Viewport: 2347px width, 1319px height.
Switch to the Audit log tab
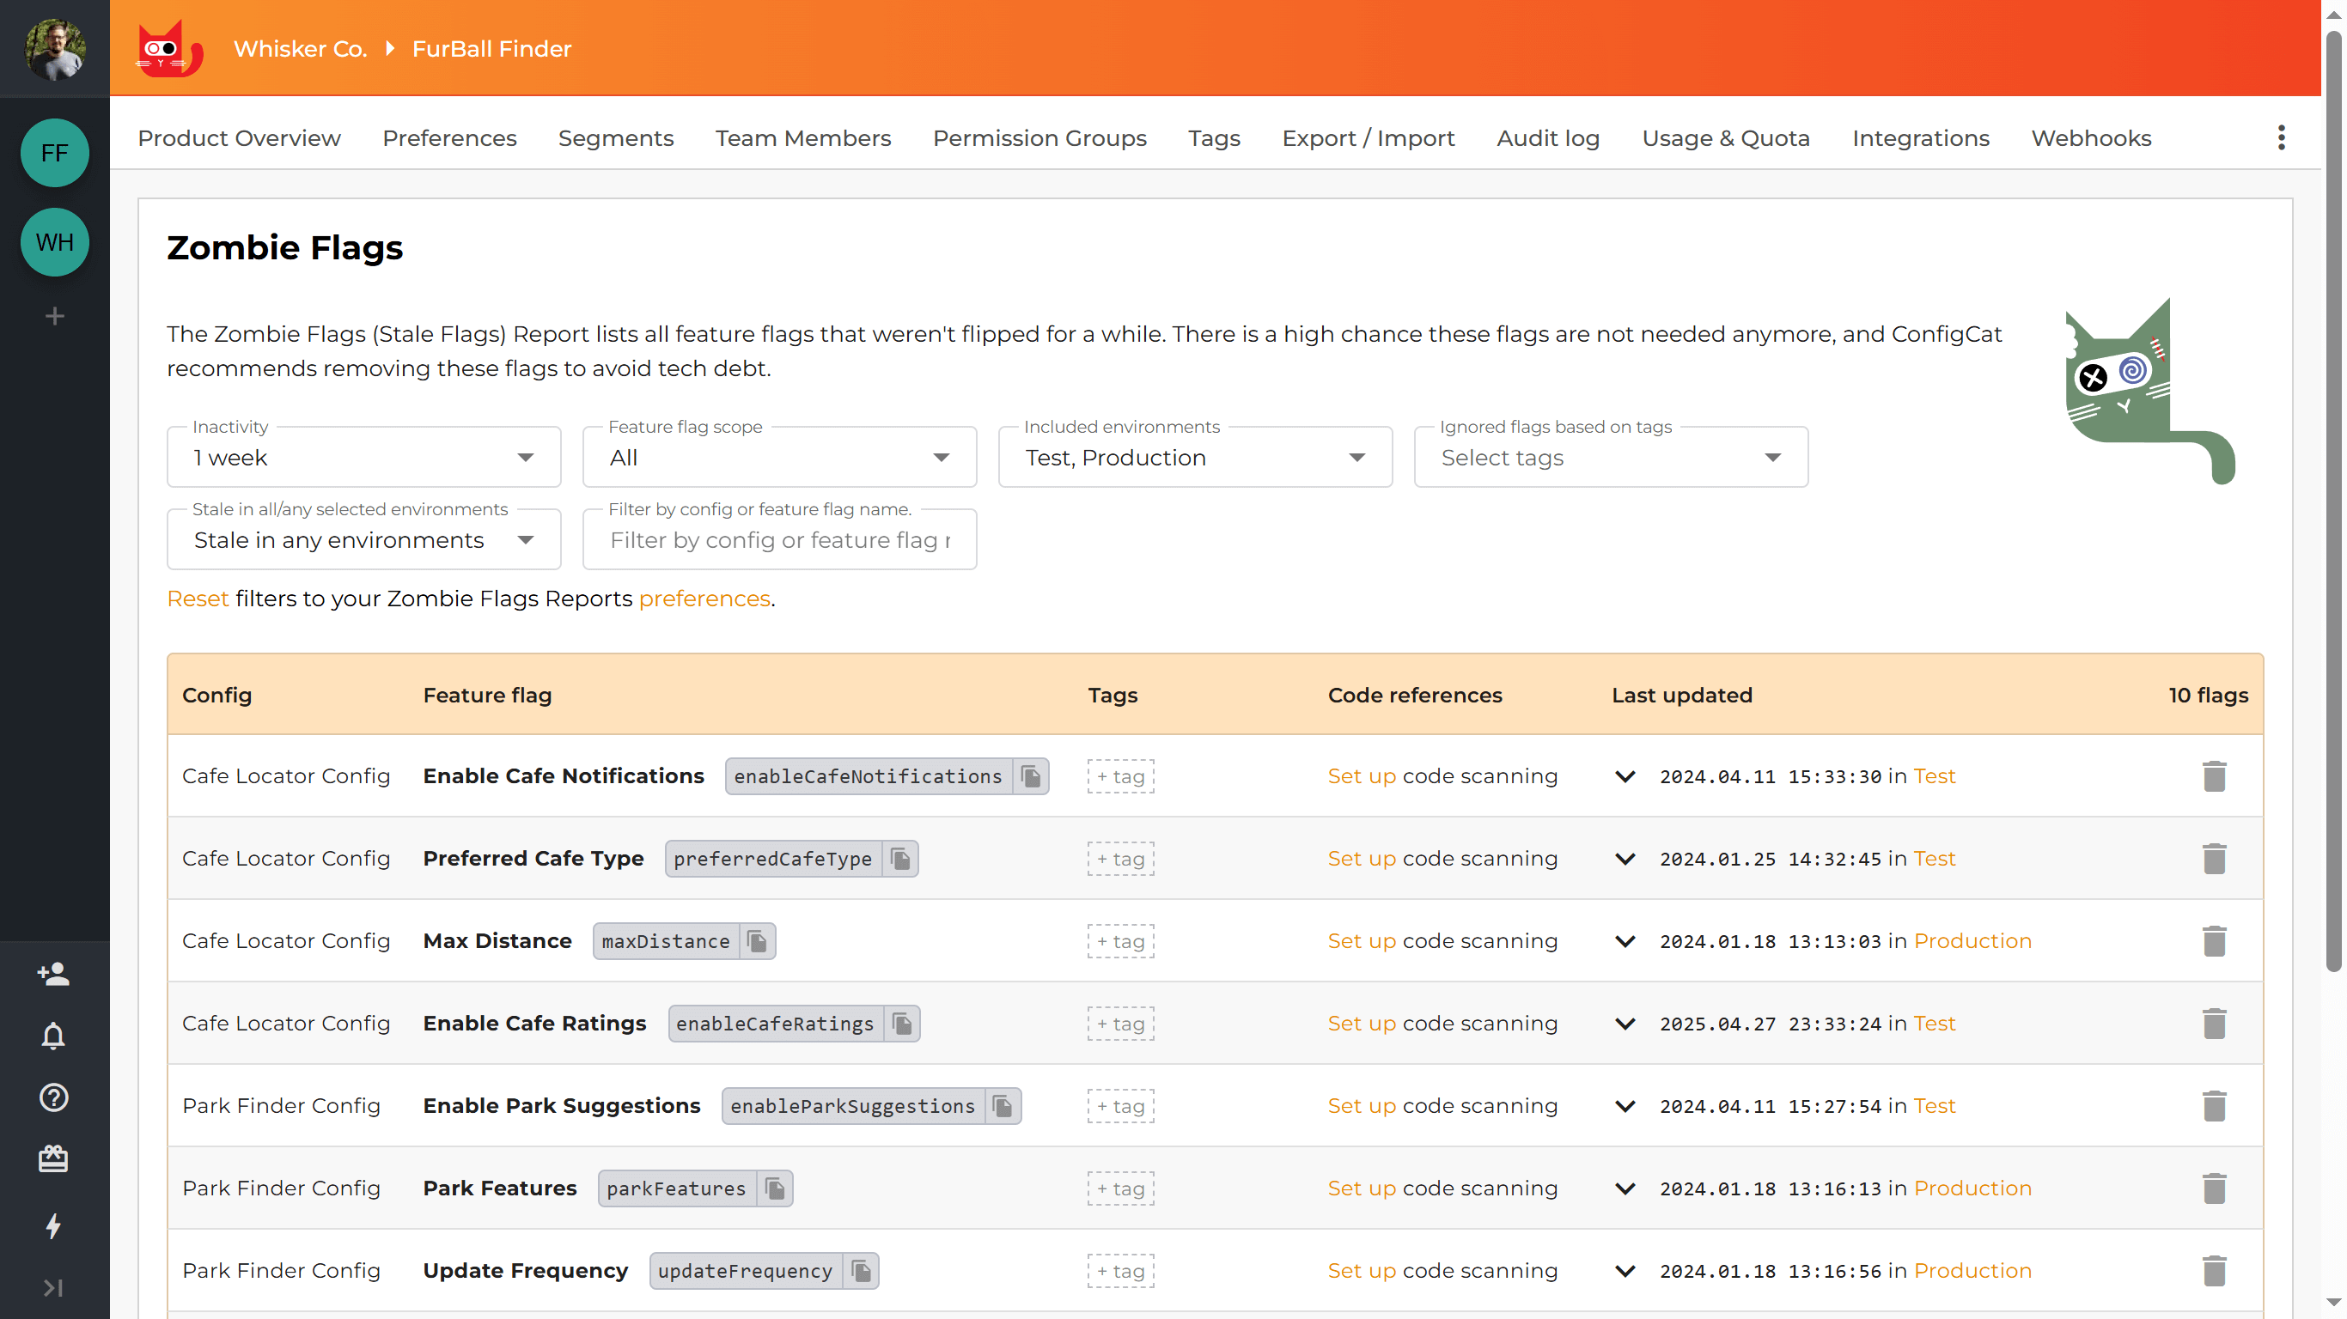[x=1547, y=137]
